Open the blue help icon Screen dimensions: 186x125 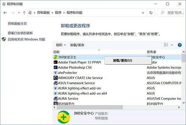(x=179, y=45)
